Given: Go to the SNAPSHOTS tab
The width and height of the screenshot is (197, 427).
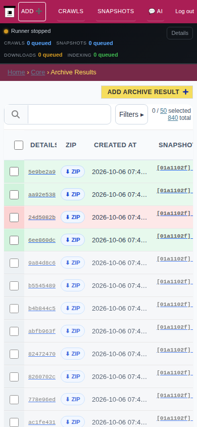Looking at the screenshot, I should click(116, 12).
